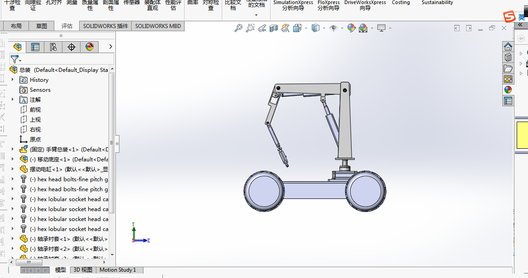Open Display Style dropdown arrow
This screenshot has width=528, height=278.
[x=324, y=28]
